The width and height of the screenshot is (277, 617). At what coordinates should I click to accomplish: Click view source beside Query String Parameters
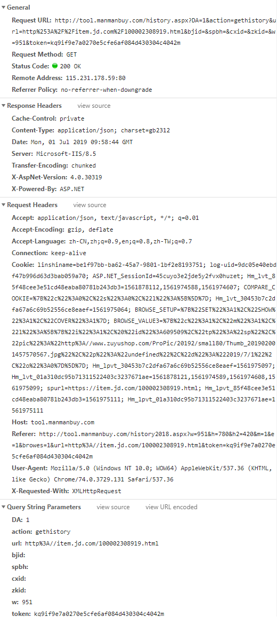(x=113, y=507)
